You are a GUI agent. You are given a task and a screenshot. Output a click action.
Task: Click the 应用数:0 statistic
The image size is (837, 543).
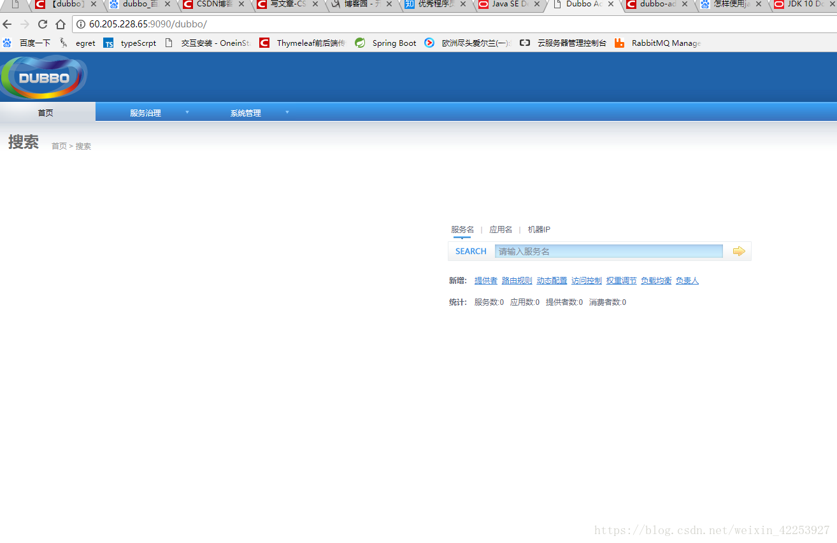point(525,302)
